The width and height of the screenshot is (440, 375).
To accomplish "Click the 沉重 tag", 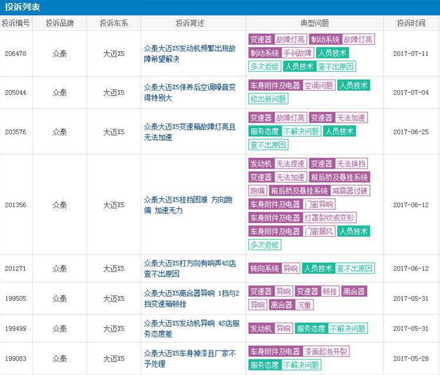I will point(304,305).
